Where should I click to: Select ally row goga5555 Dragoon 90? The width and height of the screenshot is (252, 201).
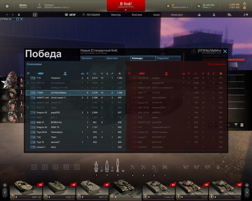[x=75, y=113]
